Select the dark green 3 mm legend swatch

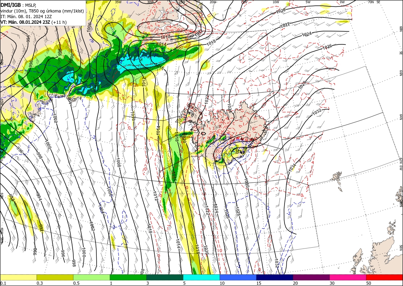click(x=165, y=277)
